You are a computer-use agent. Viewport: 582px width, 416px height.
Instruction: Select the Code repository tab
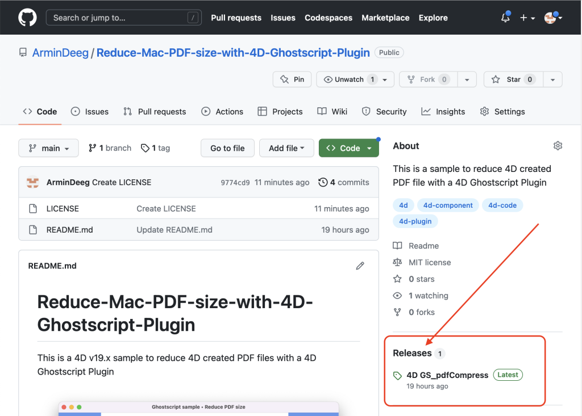tap(40, 112)
